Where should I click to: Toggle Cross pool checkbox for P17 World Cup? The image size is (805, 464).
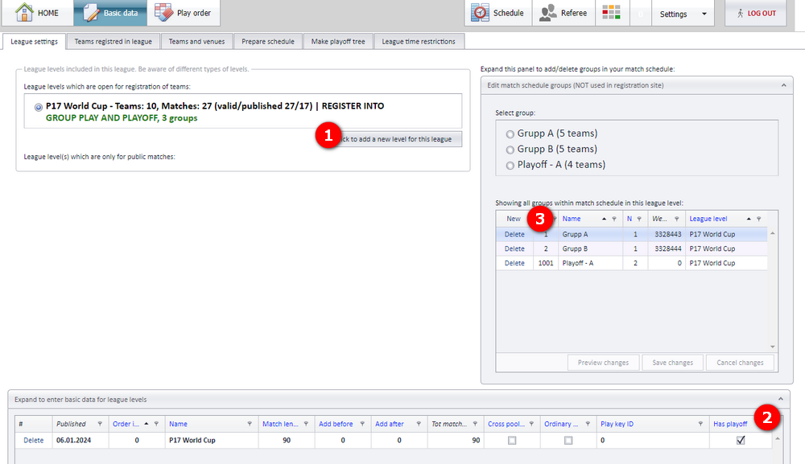512,441
